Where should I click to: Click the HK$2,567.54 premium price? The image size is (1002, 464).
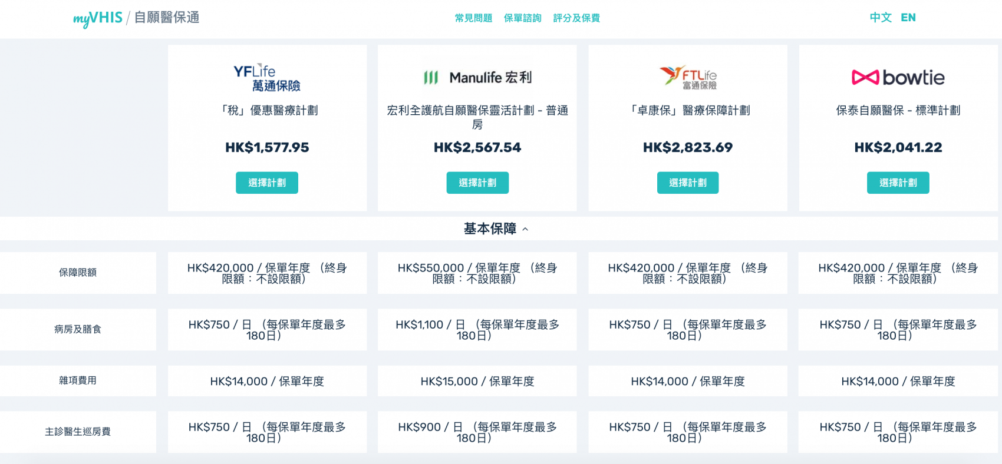(477, 147)
